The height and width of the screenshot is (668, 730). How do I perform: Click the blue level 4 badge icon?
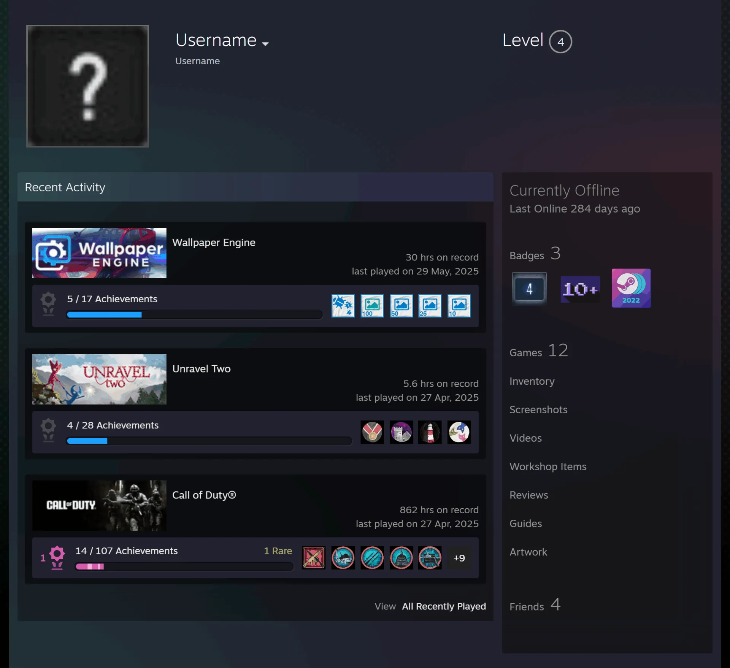(x=529, y=289)
